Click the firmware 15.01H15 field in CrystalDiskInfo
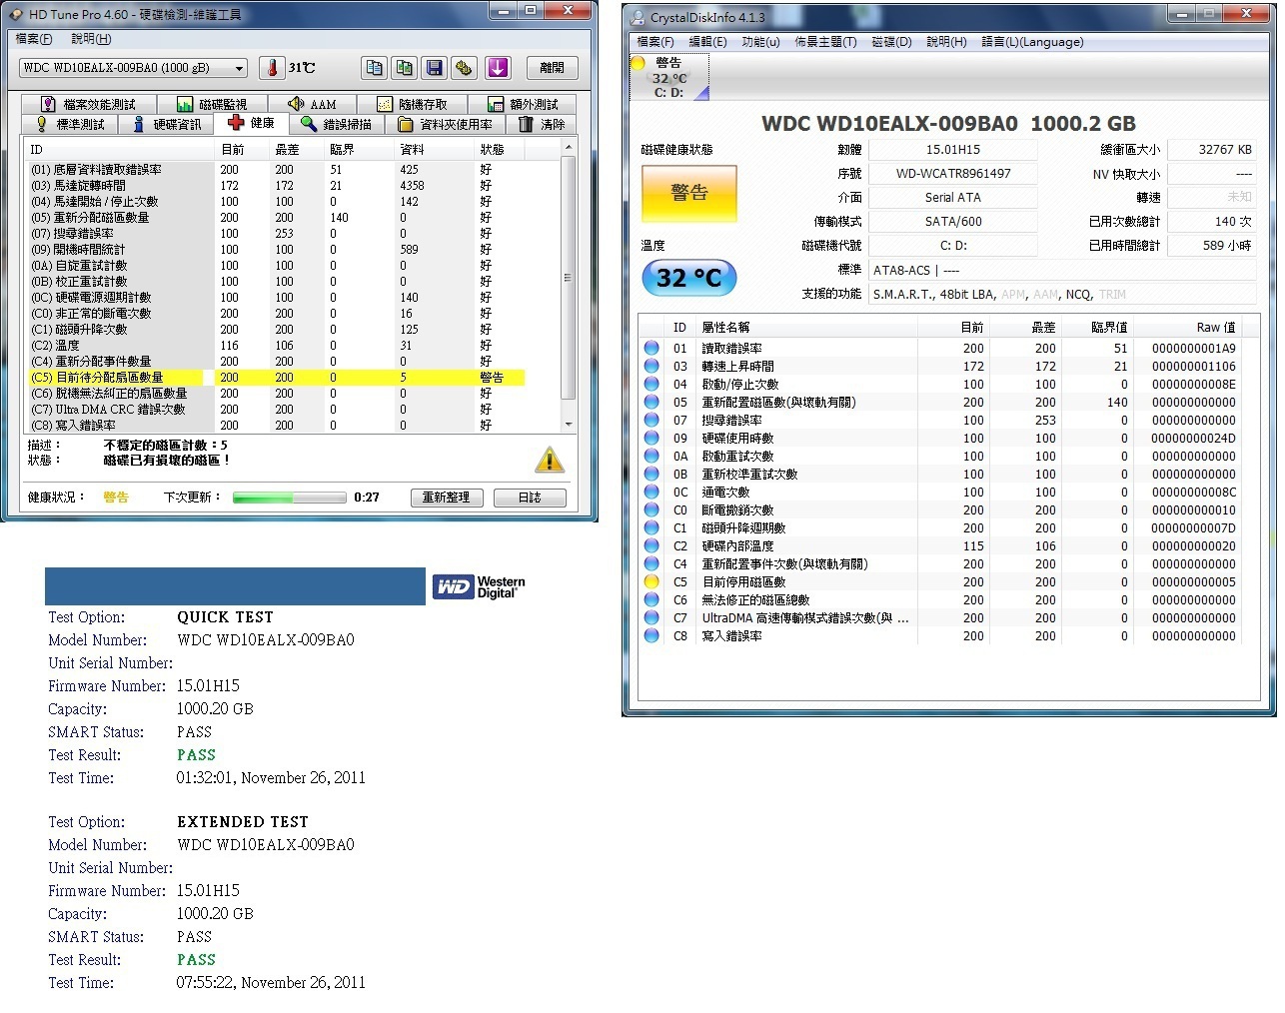Screen dimensions: 1285x1013 click(x=953, y=149)
